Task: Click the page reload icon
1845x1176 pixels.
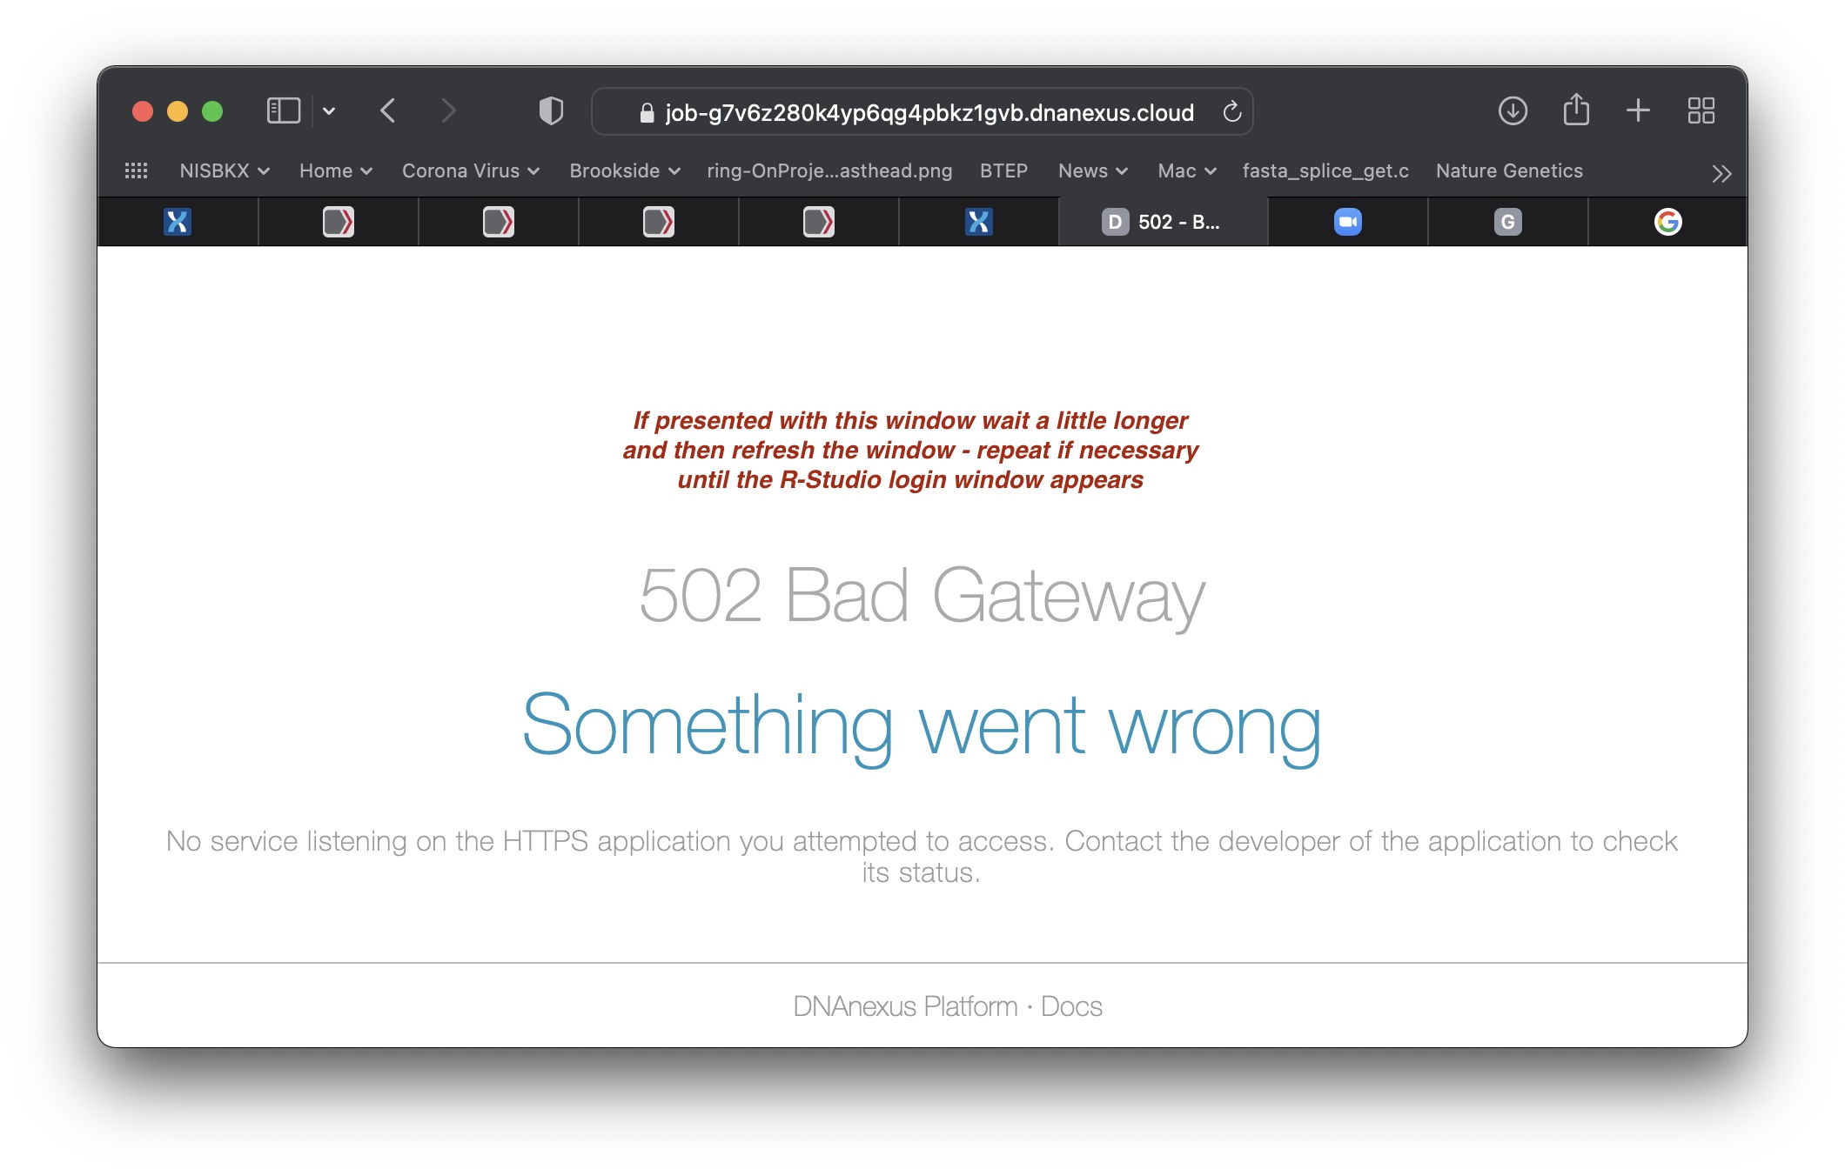Action: tap(1233, 113)
